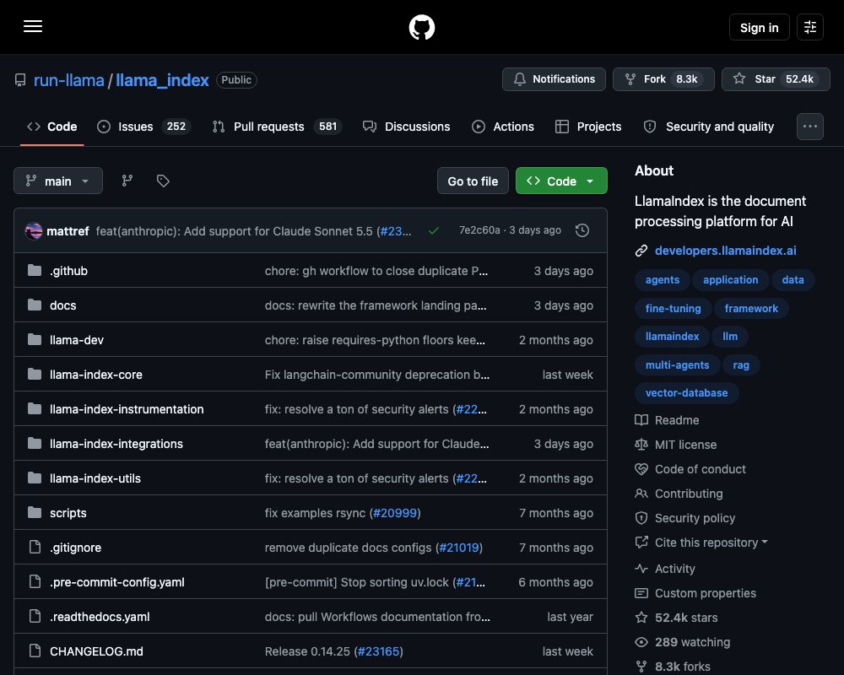Viewport: 844px width, 675px height.
Task: Open the Issues tab
Action: [x=143, y=127]
